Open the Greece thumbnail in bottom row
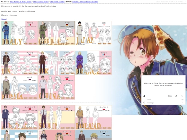Screen dimensions: 187x140 19,135
